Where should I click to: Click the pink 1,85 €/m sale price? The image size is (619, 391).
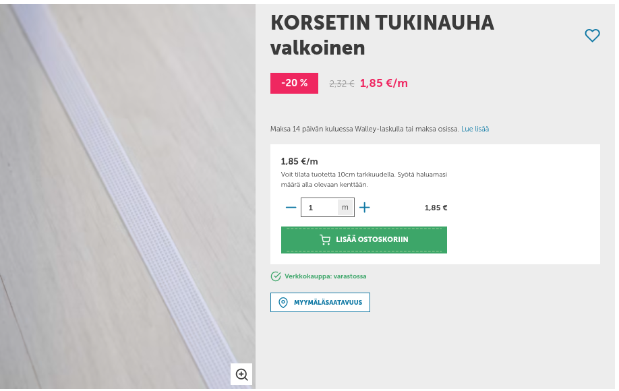tap(384, 84)
